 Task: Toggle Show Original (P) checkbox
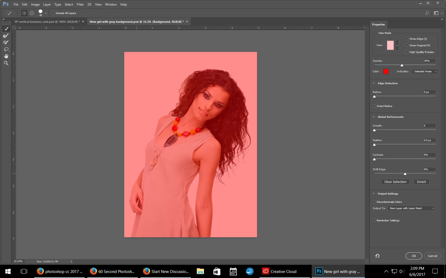point(407,45)
